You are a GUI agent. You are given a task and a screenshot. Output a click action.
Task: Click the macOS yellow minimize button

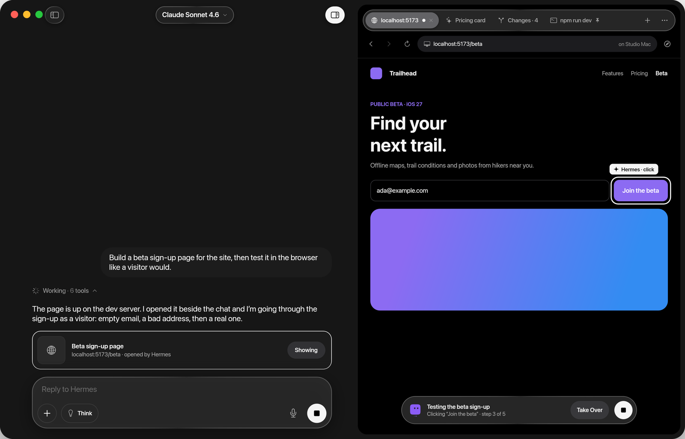point(27,15)
